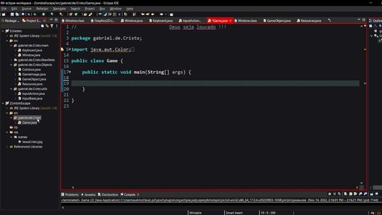Click Link with Editor icon in Project Explorer
This screenshot has width=382, height=215.
coord(47,26)
